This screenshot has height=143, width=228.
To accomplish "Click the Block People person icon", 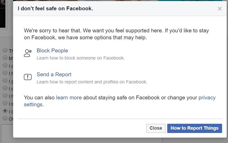I will click(x=27, y=53).
